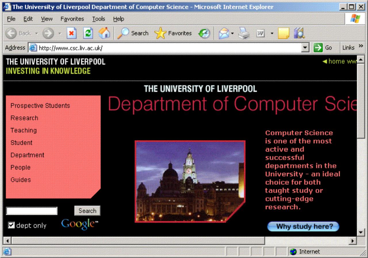Screen dimensions: 368x258
Task: Click the vertical scrollbar up arrow
Action: point(361,60)
